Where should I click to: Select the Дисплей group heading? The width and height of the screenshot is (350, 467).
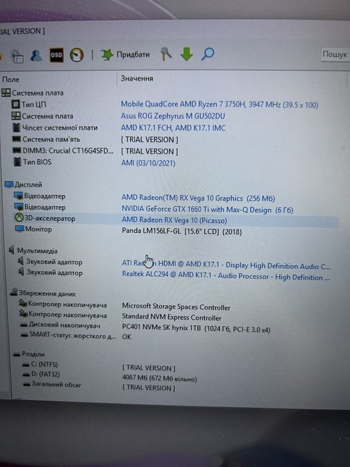[23, 185]
